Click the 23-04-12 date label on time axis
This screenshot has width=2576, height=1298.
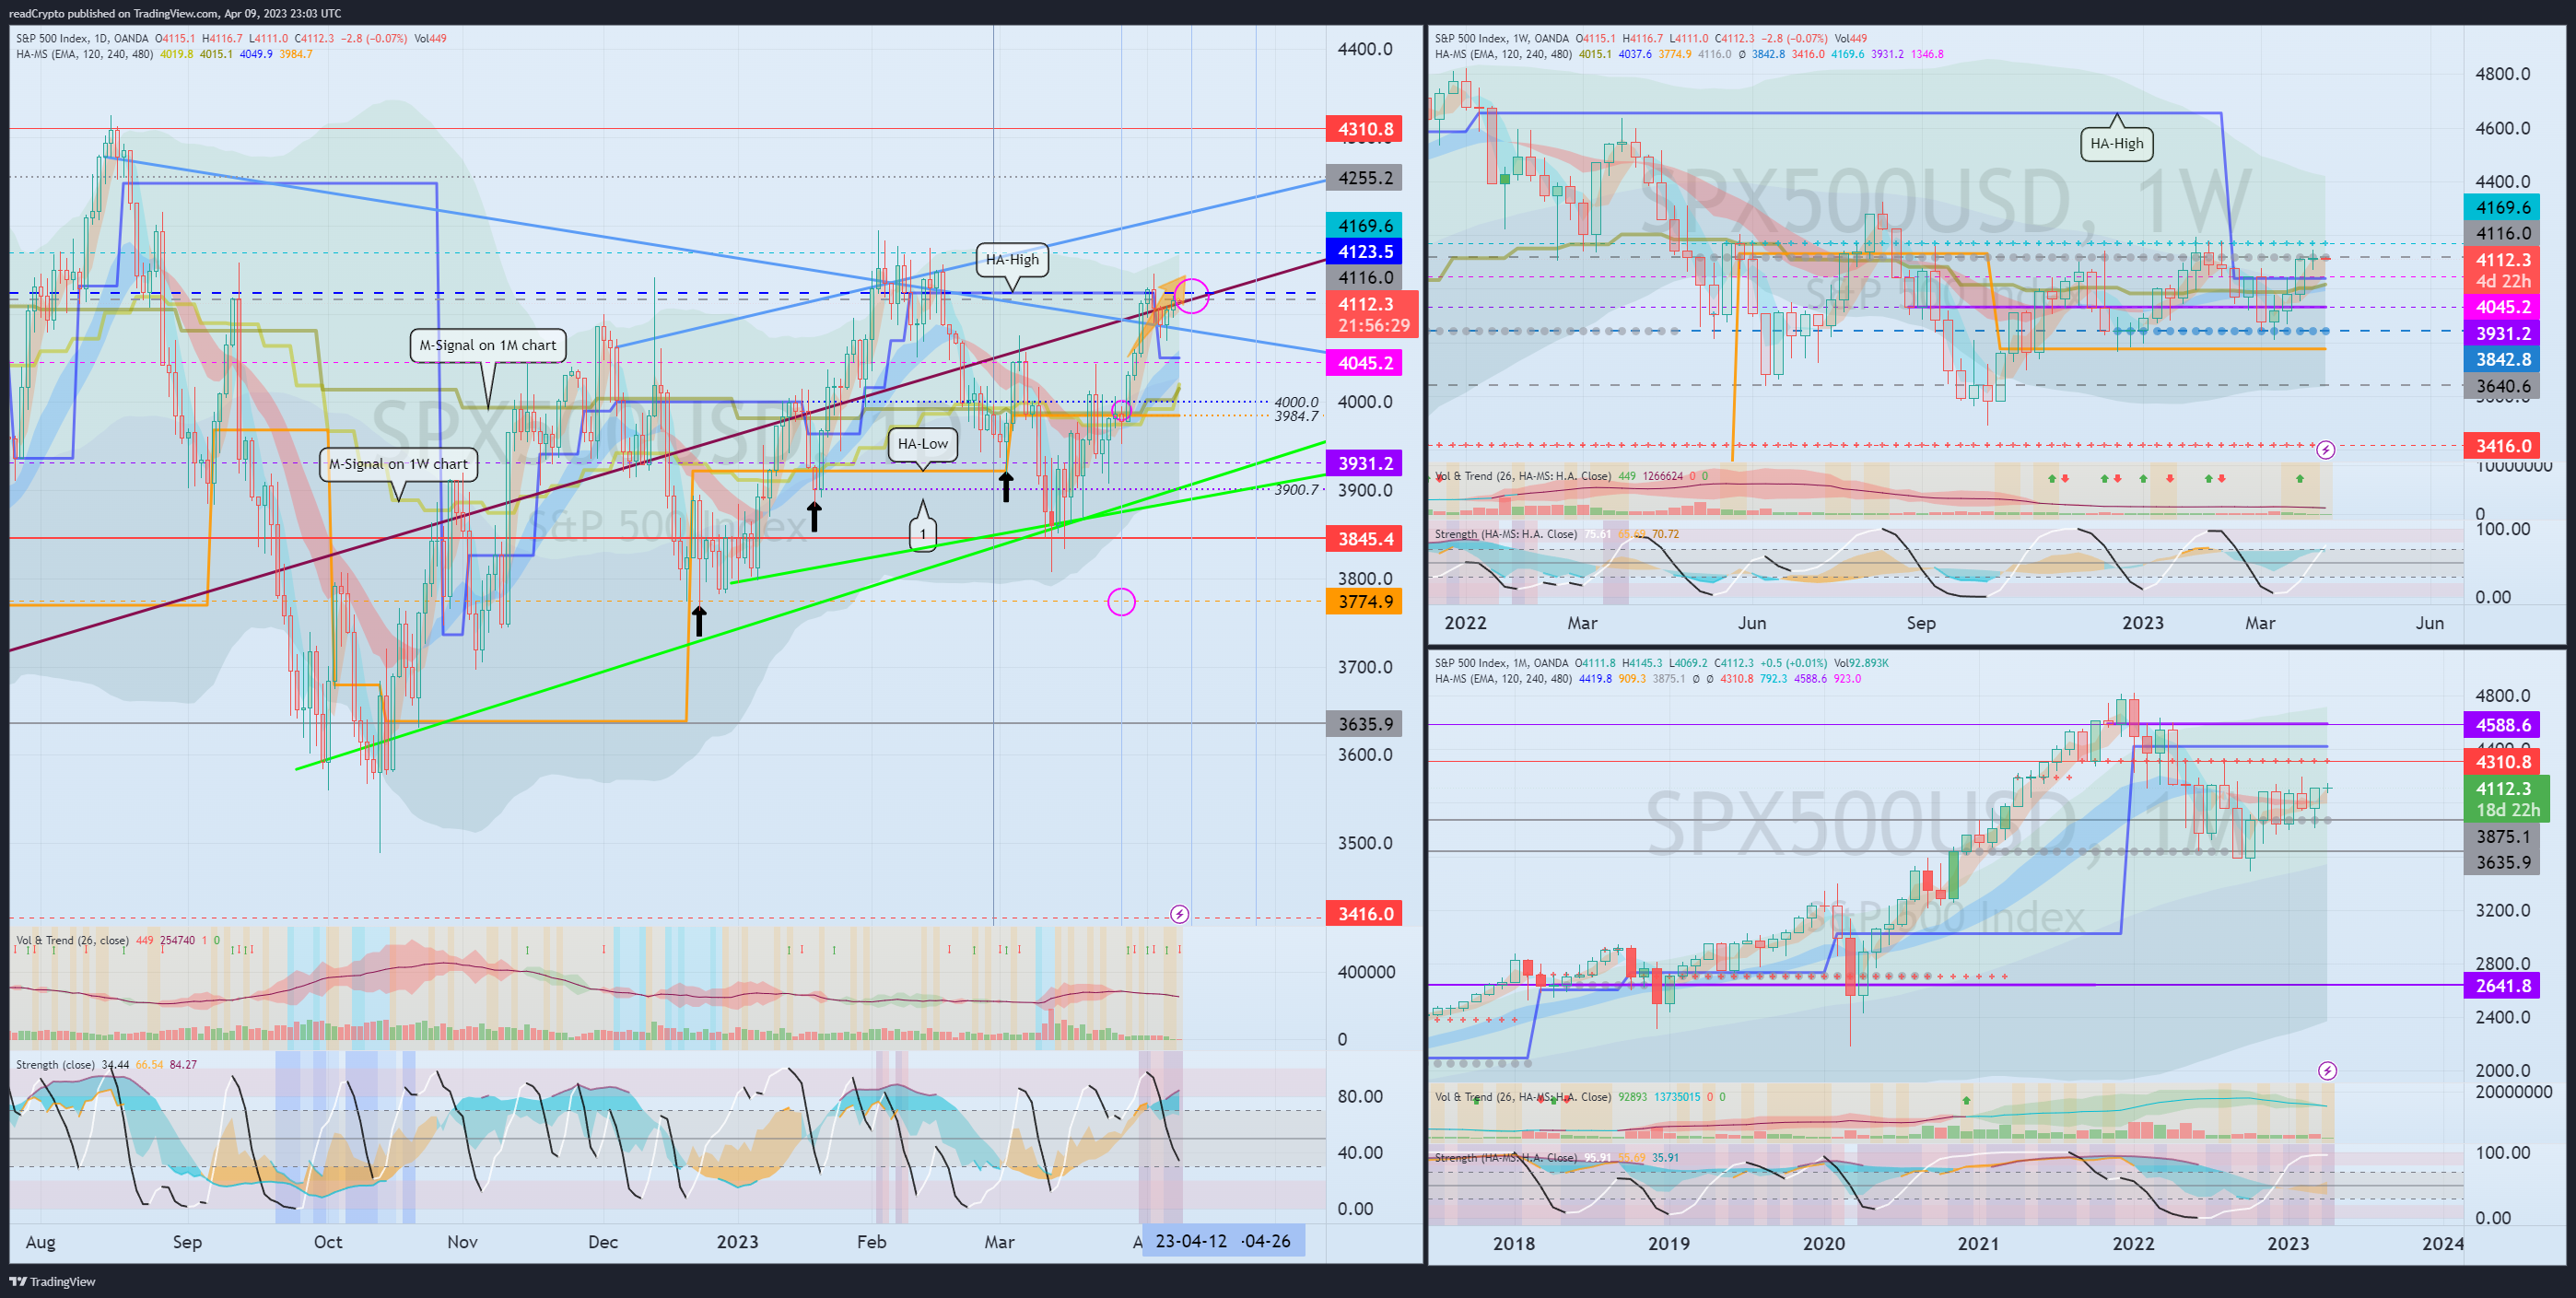coord(1190,1241)
